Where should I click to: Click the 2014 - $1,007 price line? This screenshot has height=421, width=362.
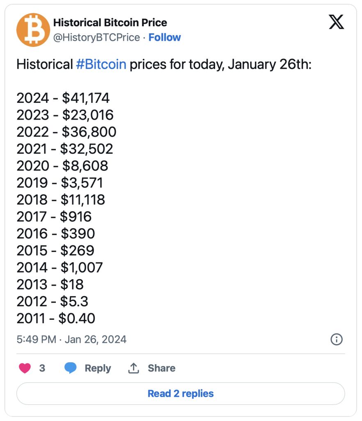tap(60, 267)
